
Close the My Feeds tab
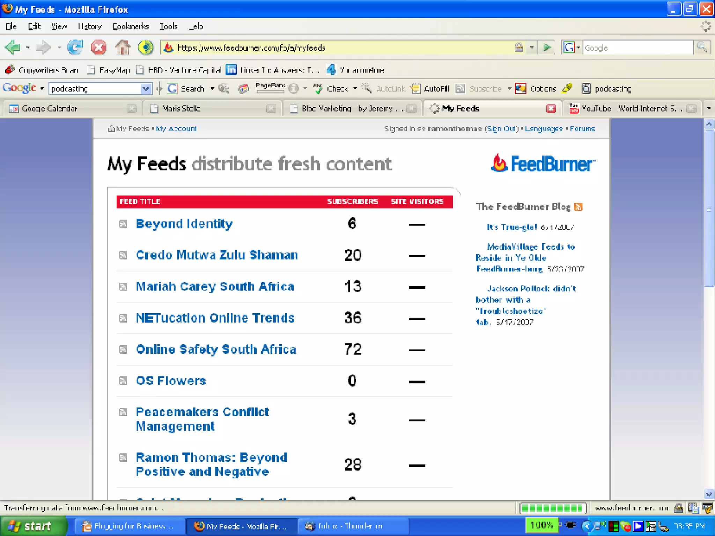551,109
